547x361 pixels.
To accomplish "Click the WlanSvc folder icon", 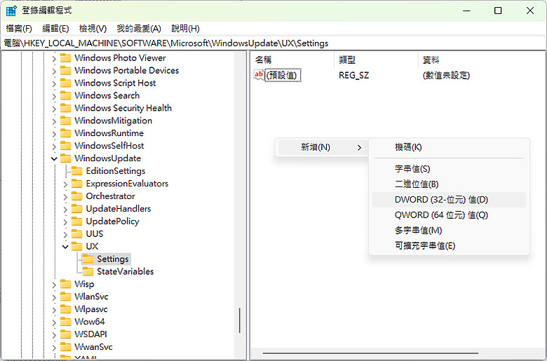I will pos(66,297).
